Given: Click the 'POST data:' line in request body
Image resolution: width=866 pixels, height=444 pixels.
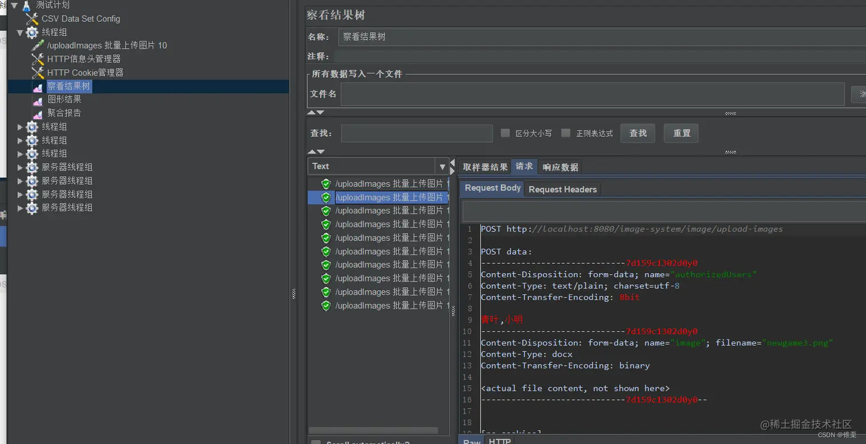Looking at the screenshot, I should click(506, 252).
